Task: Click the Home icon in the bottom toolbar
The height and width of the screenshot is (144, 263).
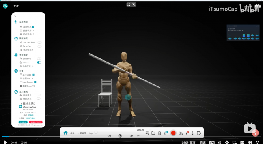Action: (x=65, y=133)
